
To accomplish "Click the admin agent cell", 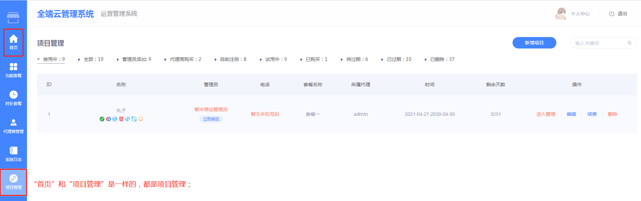I will click(x=360, y=114).
